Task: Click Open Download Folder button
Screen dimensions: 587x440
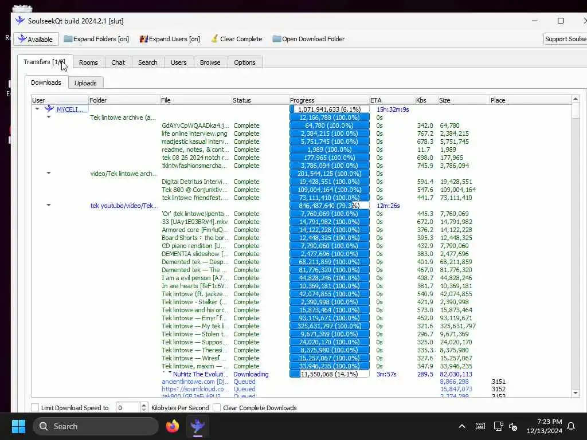Action: tap(308, 39)
